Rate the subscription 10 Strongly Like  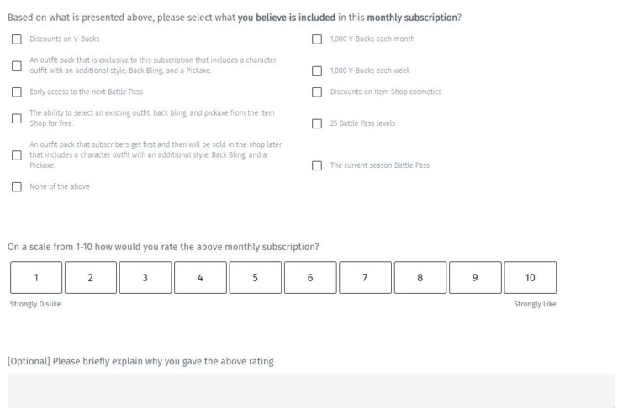(531, 277)
